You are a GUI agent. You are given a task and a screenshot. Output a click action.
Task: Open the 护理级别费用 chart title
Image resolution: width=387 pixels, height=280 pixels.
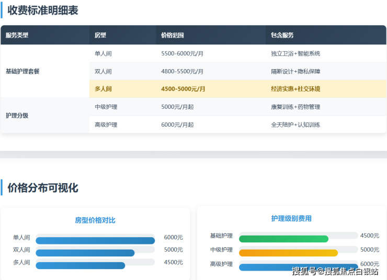tap(291, 219)
